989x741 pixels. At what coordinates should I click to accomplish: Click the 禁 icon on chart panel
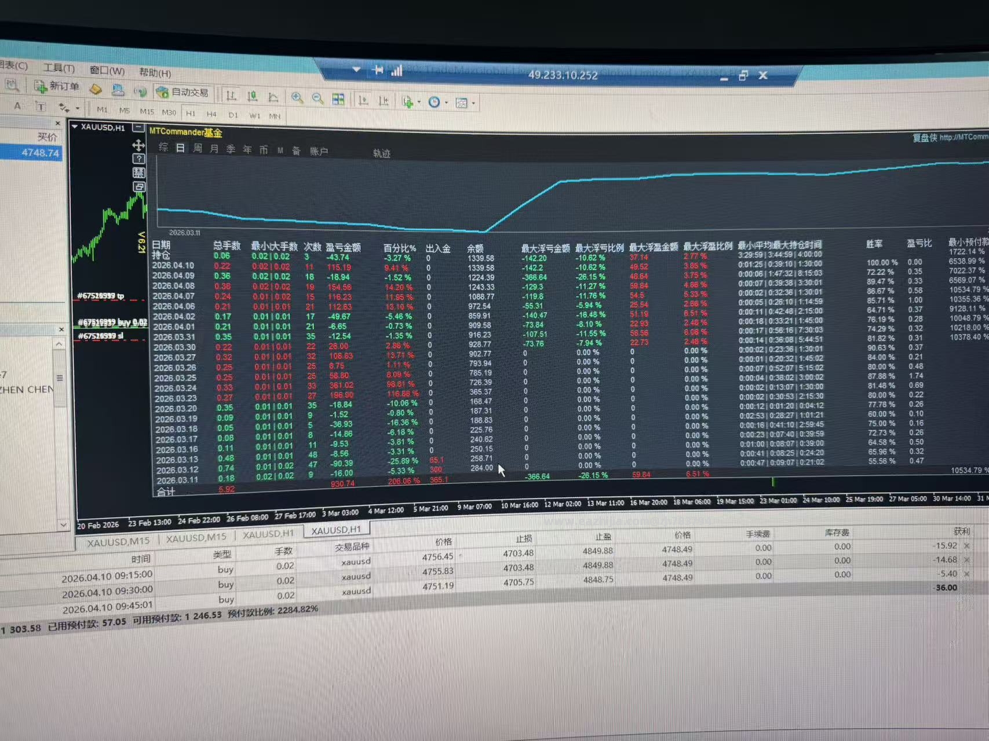point(138,173)
